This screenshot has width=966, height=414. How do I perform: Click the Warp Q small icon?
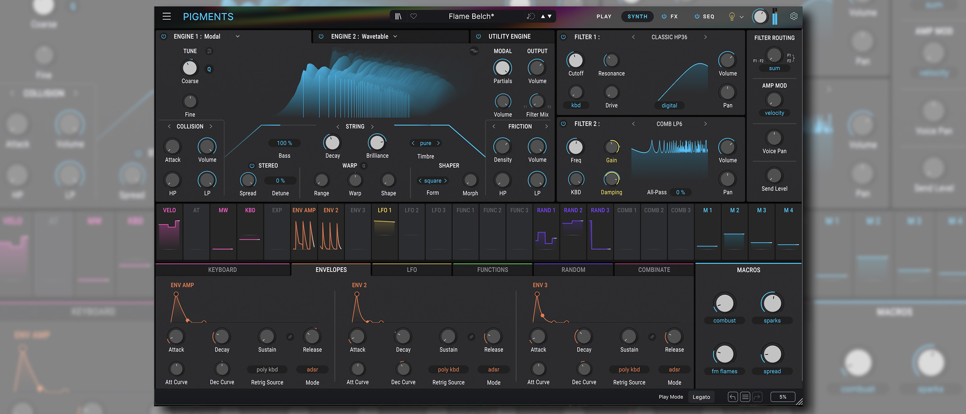click(x=364, y=166)
